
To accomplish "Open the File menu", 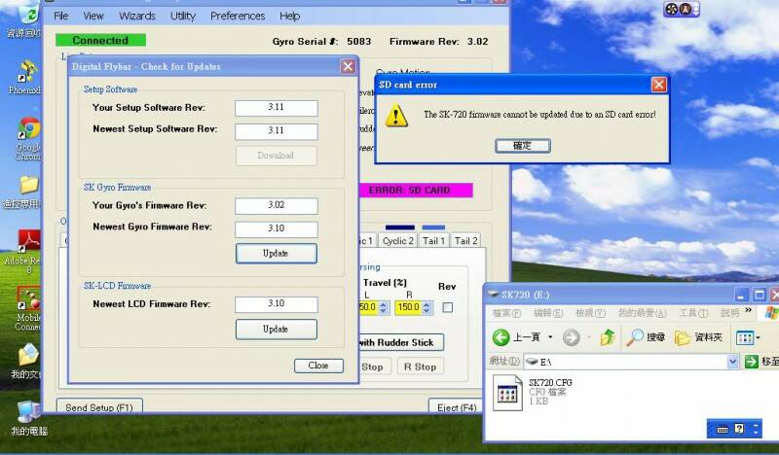I will click(60, 16).
